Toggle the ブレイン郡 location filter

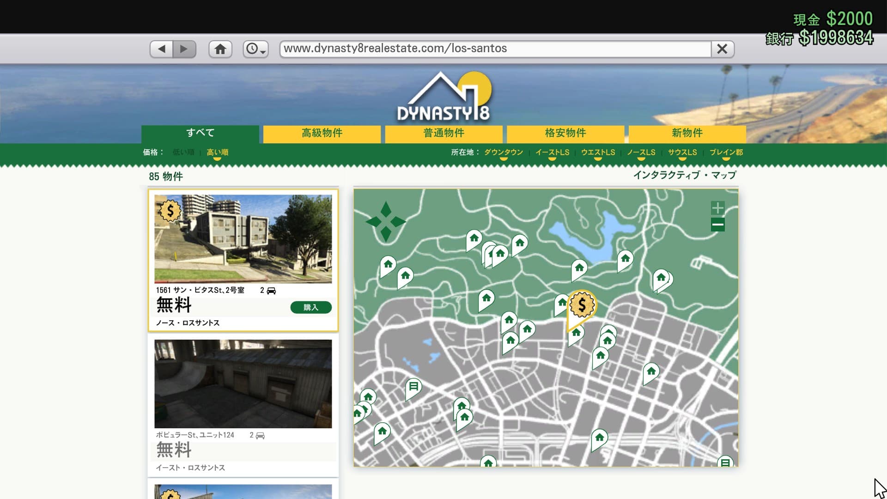726,152
